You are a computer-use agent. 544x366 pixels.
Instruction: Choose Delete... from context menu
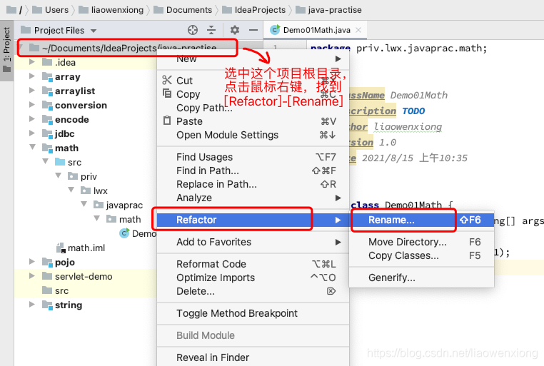(x=253, y=291)
